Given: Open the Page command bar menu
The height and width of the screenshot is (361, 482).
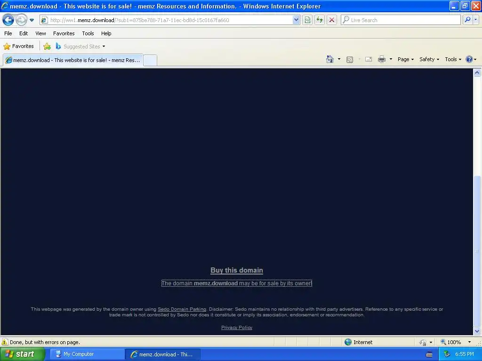Looking at the screenshot, I should (x=405, y=59).
